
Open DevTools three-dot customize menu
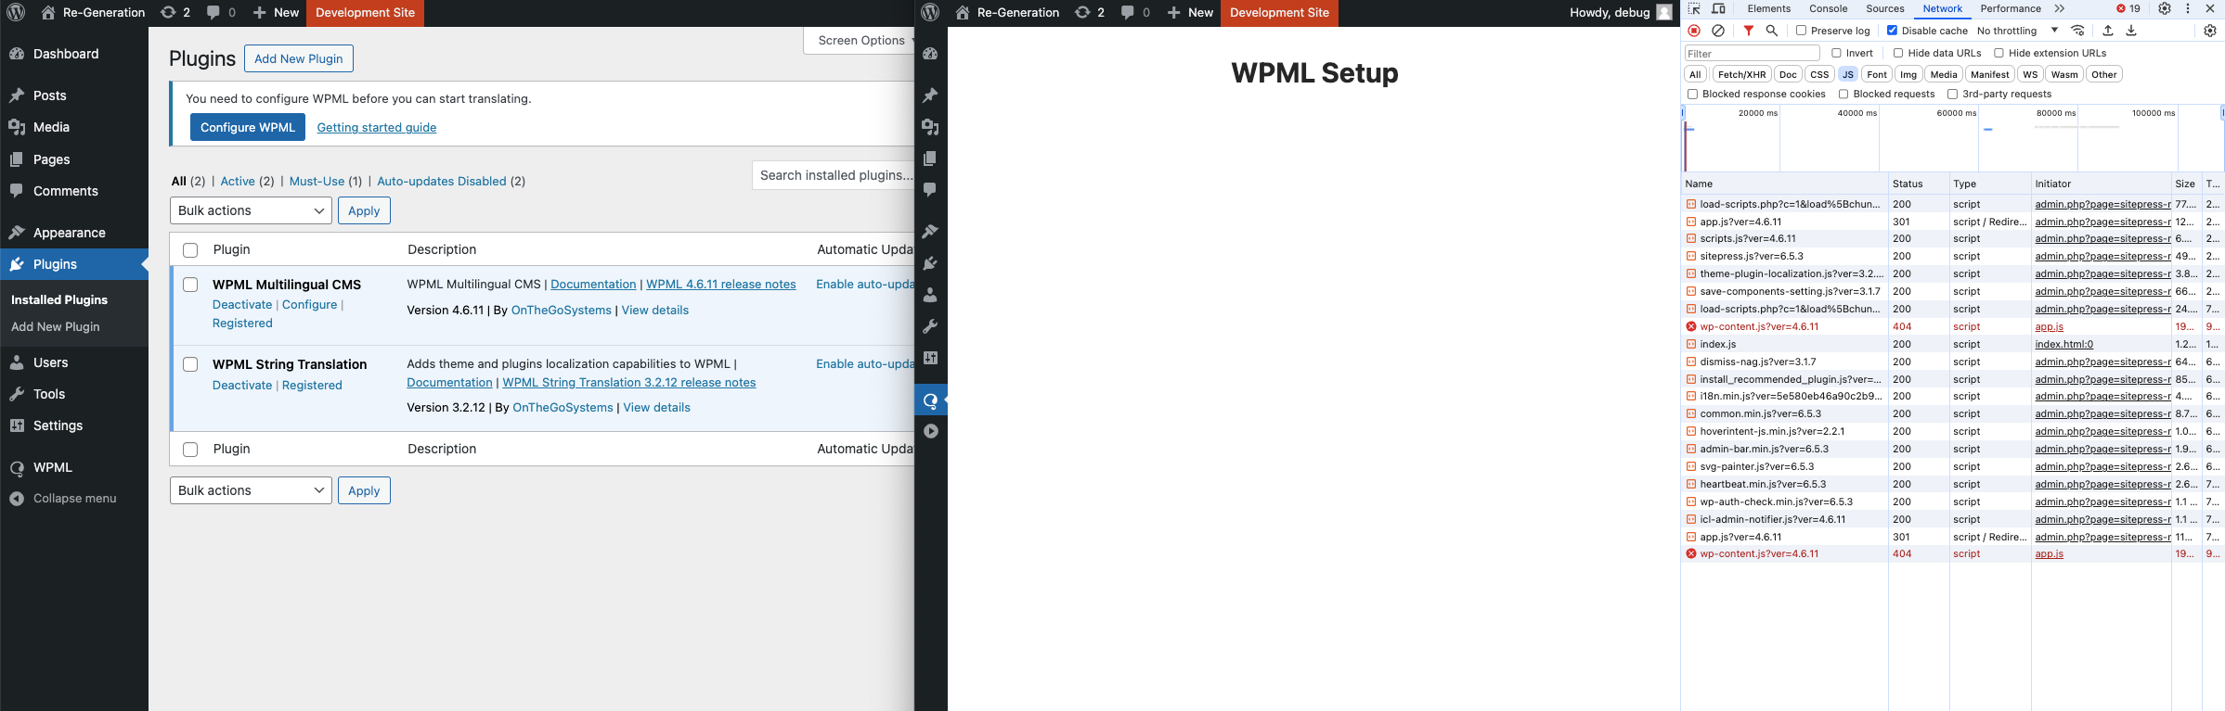[x=2188, y=8]
